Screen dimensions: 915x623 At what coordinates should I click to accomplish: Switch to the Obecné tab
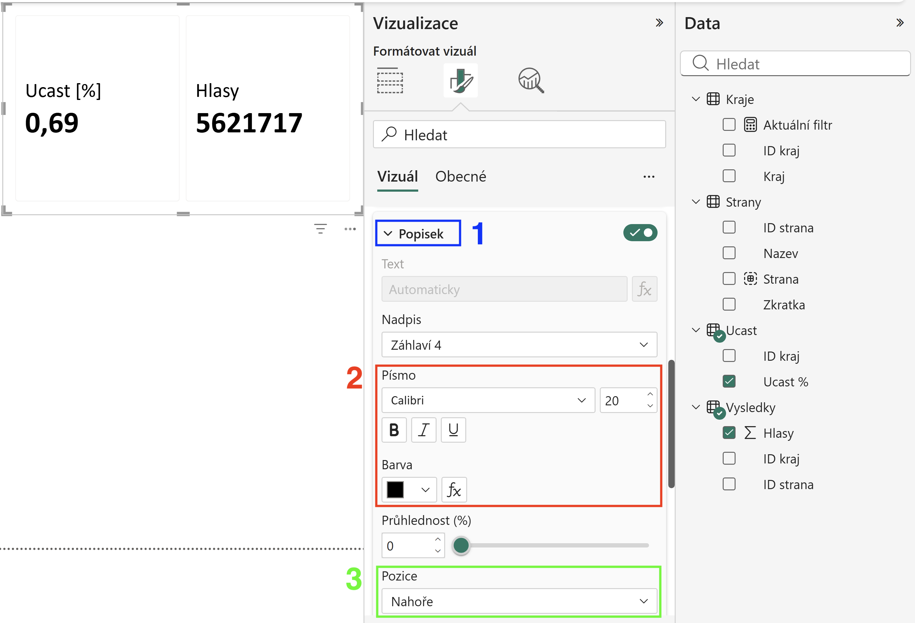pos(461,176)
